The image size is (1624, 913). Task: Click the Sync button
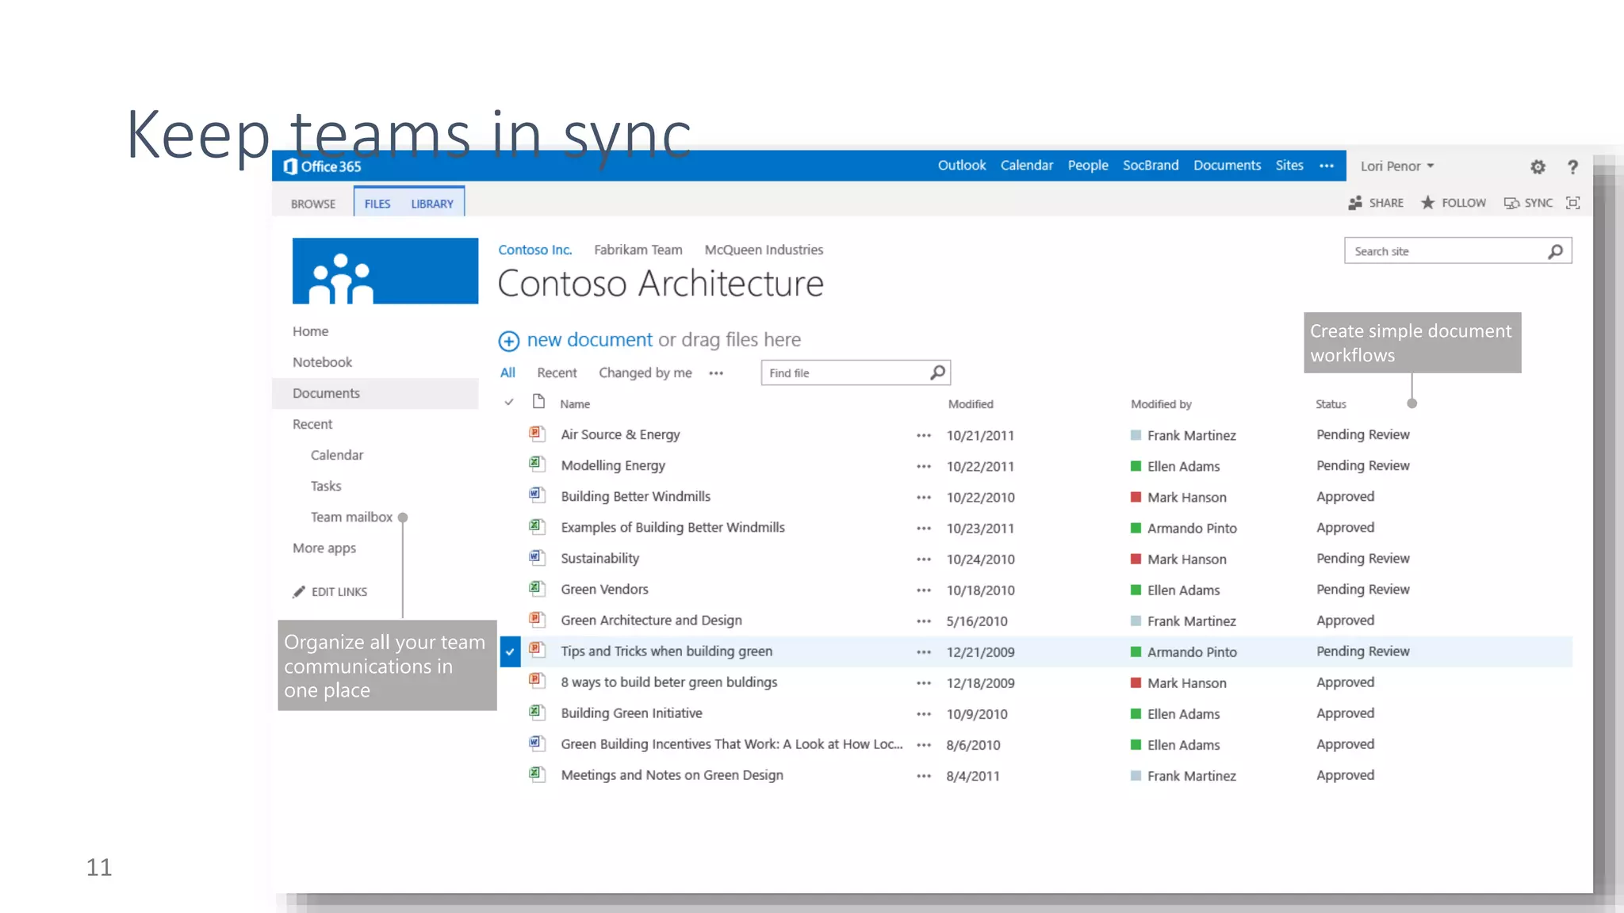pyautogui.click(x=1528, y=203)
